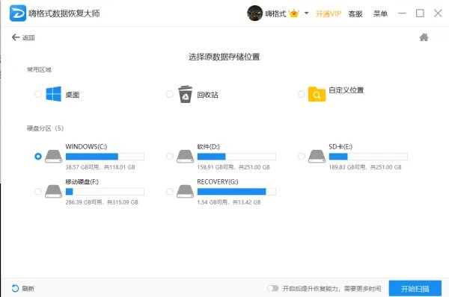Click the 自定义位置 label
The height and width of the screenshot is (297, 449).
click(346, 90)
